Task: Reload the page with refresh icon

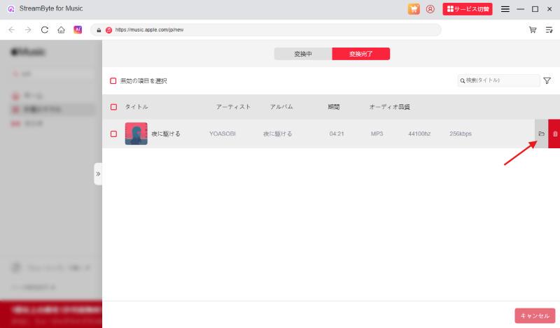Action: (45, 30)
